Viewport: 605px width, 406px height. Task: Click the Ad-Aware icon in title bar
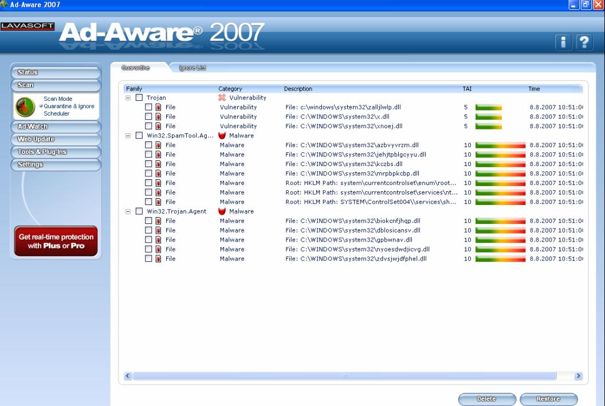[x=4, y=4]
